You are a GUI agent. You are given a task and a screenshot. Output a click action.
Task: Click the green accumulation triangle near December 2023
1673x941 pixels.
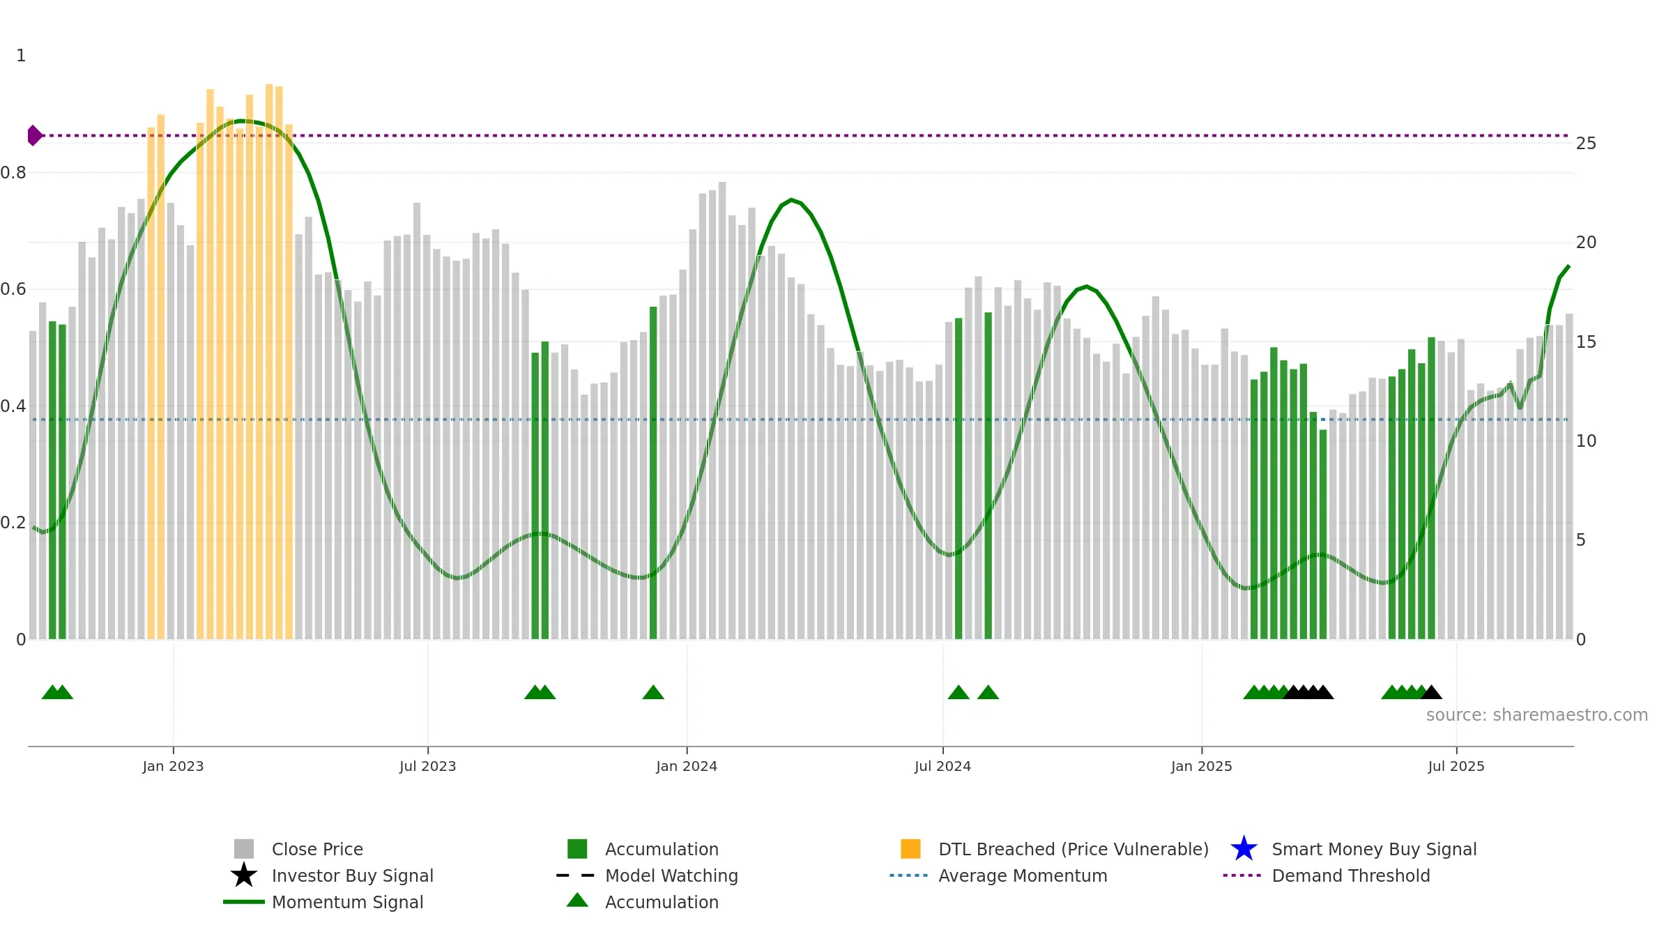tap(653, 692)
